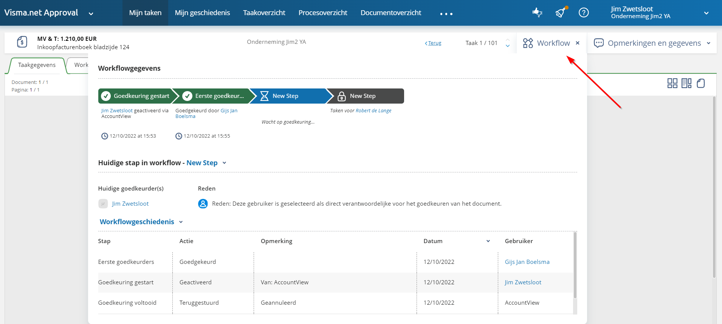Open Gijs Jan Boelsma link in history table
The width and height of the screenshot is (722, 324).
527,262
